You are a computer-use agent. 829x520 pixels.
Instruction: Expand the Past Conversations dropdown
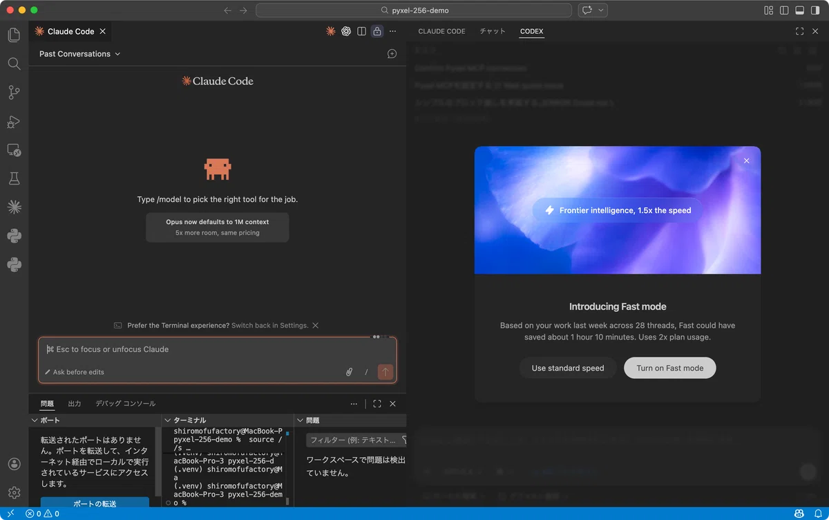(x=79, y=54)
